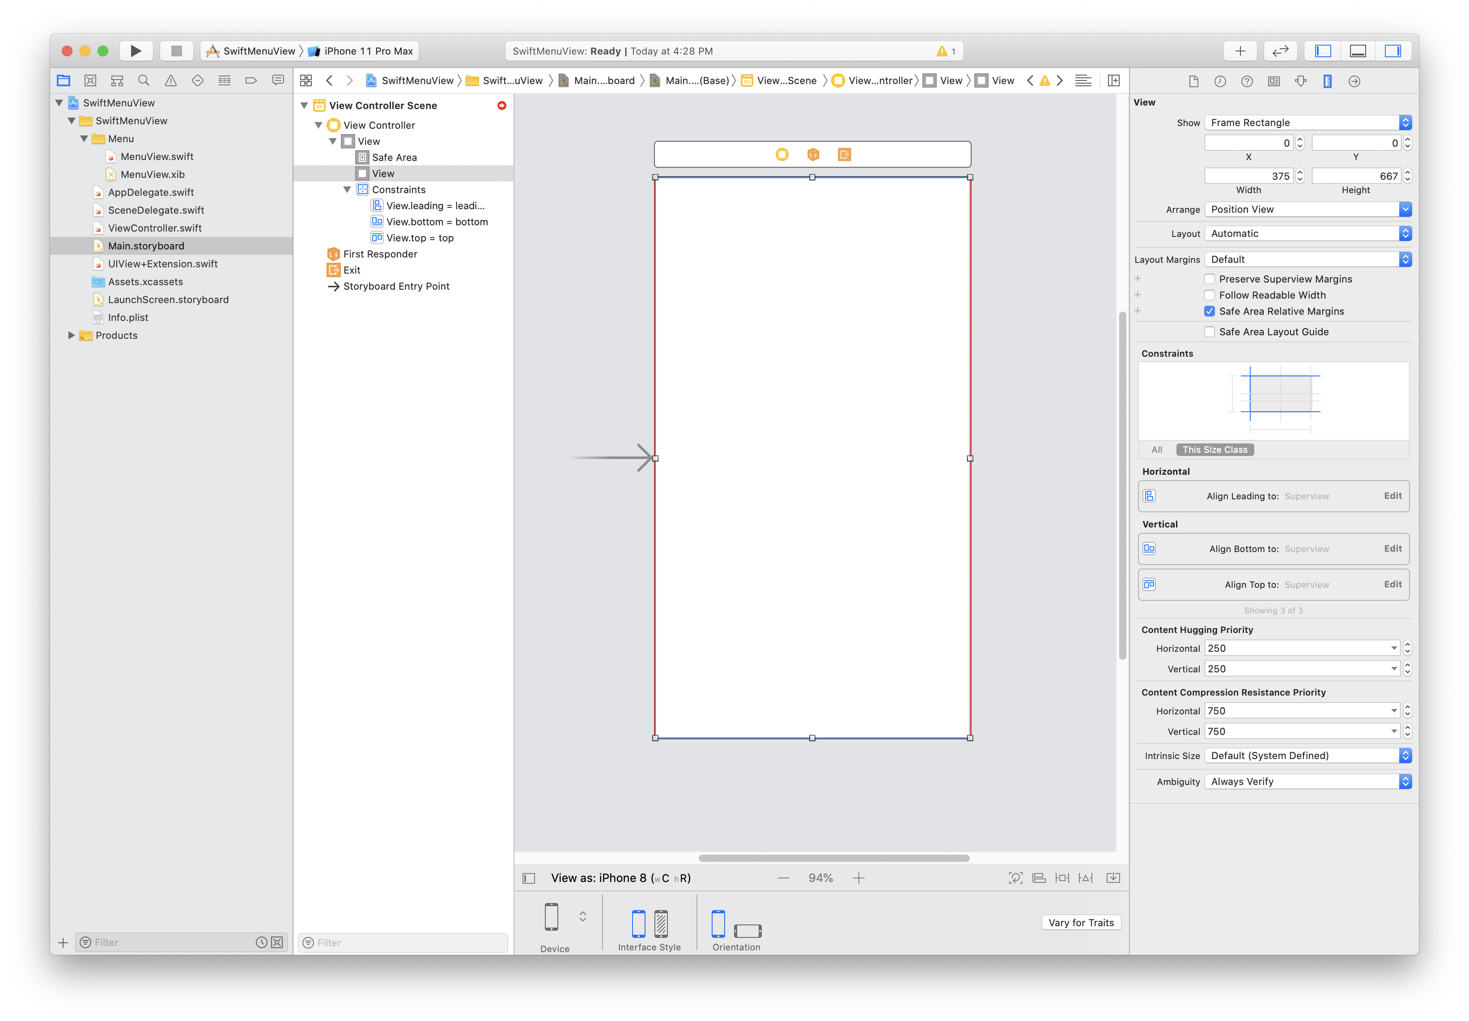Select This Size Class tab

[1214, 449]
